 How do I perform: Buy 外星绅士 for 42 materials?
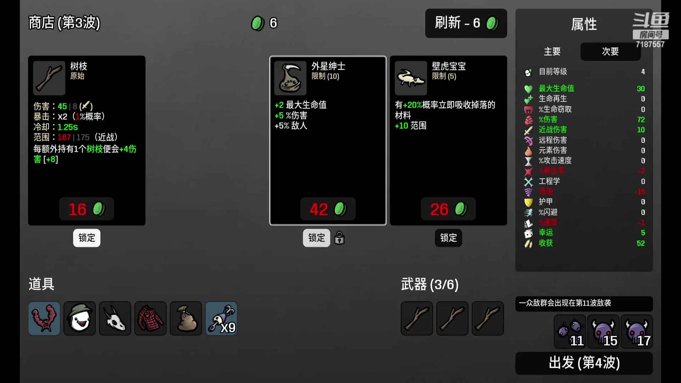tap(328, 209)
